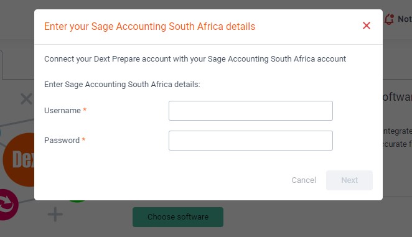Click the dimmed Choose software button
Viewport: 412px width, 237px height.
pos(178,217)
